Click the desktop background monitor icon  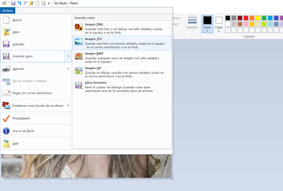click(x=6, y=105)
